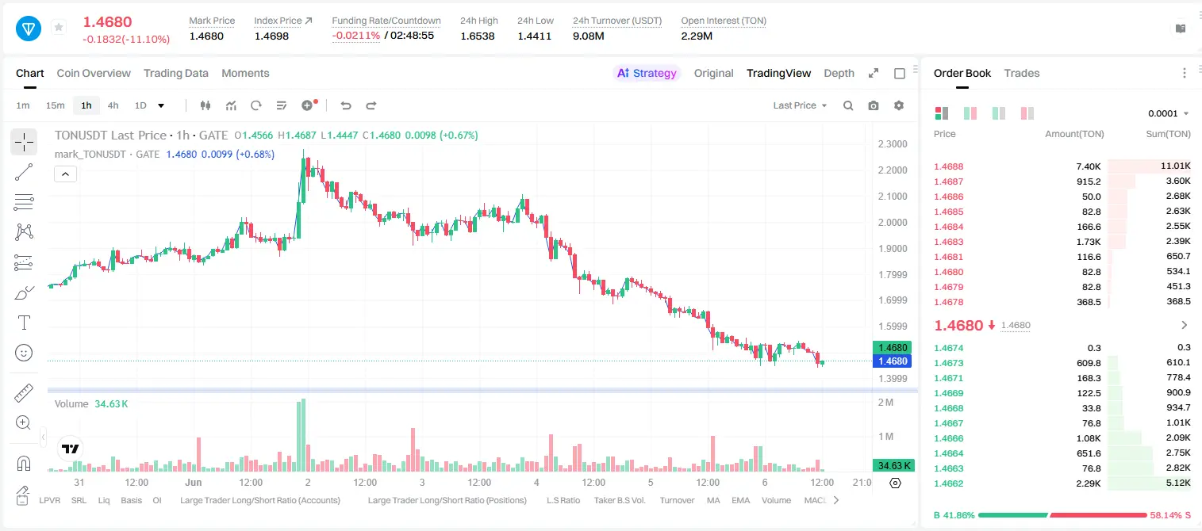Image resolution: width=1202 pixels, height=531 pixels.
Task: Open the 0.0001 price precision dropdown
Action: (x=1169, y=113)
